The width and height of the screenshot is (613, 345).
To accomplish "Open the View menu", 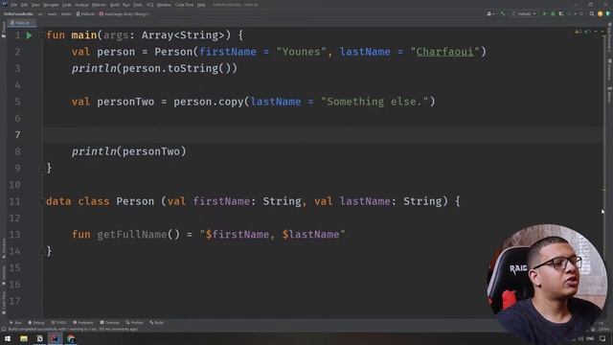I will point(35,5).
